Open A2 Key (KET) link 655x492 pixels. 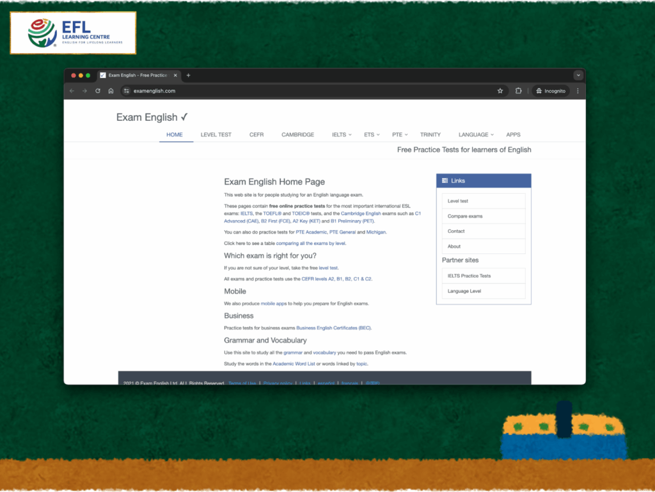coord(306,221)
